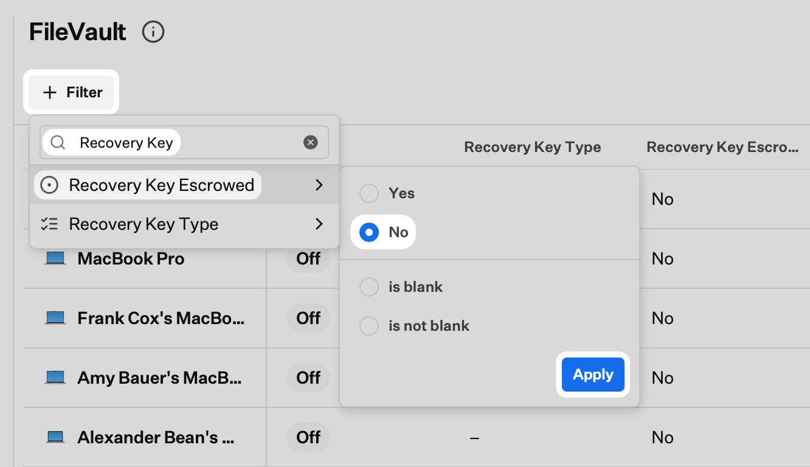Click the Off status in Frank Cox's row
The width and height of the screenshot is (810, 467).
(x=308, y=318)
